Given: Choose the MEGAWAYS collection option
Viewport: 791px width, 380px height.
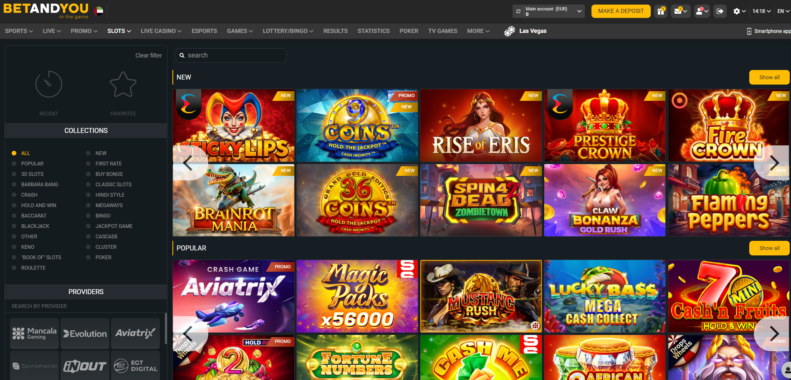Looking at the screenshot, I should coord(109,205).
